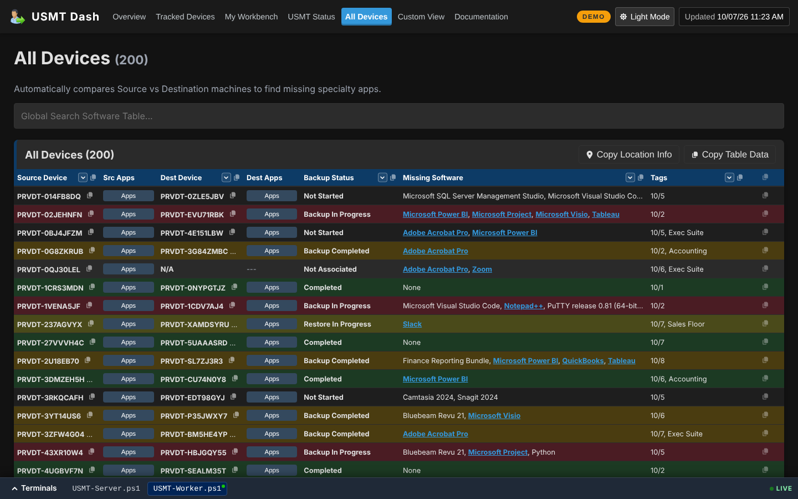Open the USMT Status tab
Viewport: 798px width, 499px height.
pos(311,17)
